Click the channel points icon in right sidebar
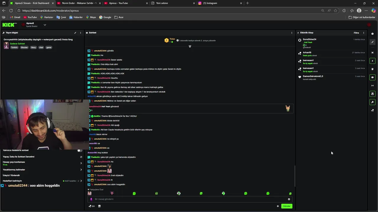Image resolution: width=378 pixels, height=212 pixels. tap(372, 110)
